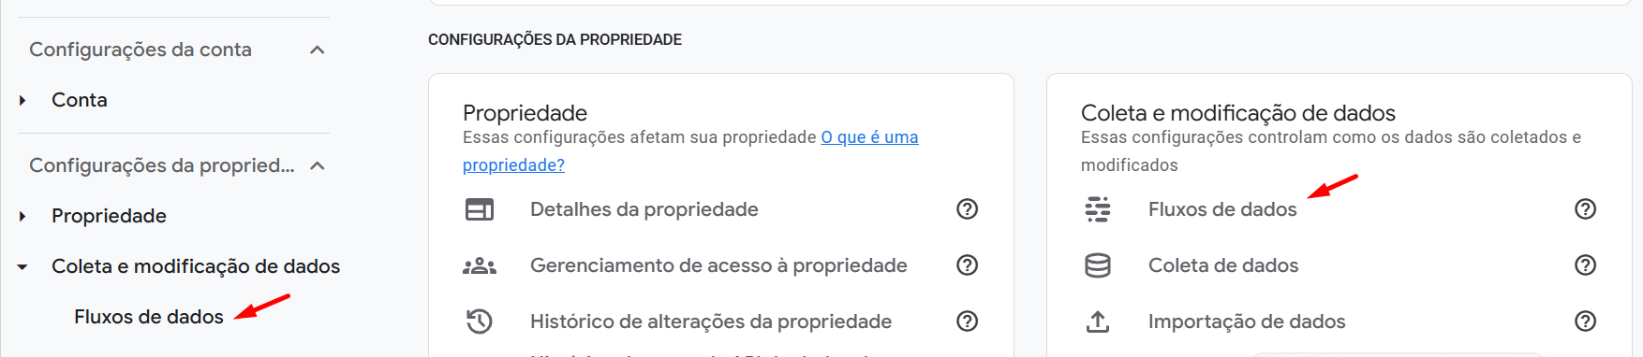Screen dimensions: 1643x357
Task: Click the database icon for Coleta de dados
Action: (1098, 265)
